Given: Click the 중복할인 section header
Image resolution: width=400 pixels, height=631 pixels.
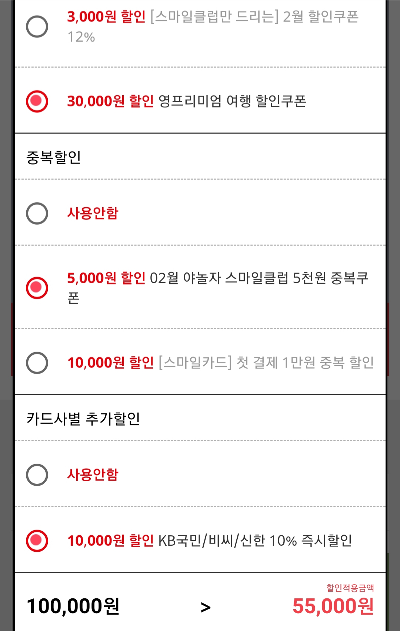Looking at the screenshot, I should point(54,157).
